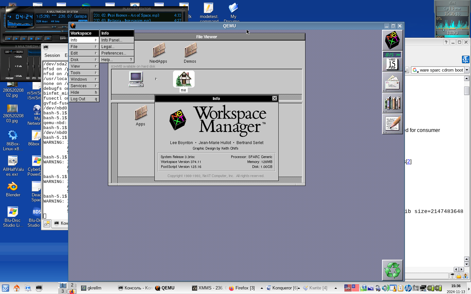Screen dimensions: 471x294
Task: Click the Recycler icon in the dock
Action: pos(392,270)
